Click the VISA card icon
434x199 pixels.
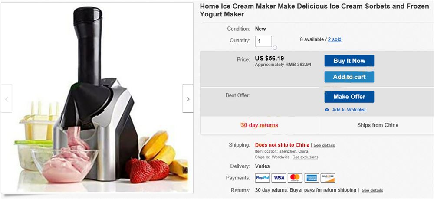pyautogui.click(x=279, y=178)
